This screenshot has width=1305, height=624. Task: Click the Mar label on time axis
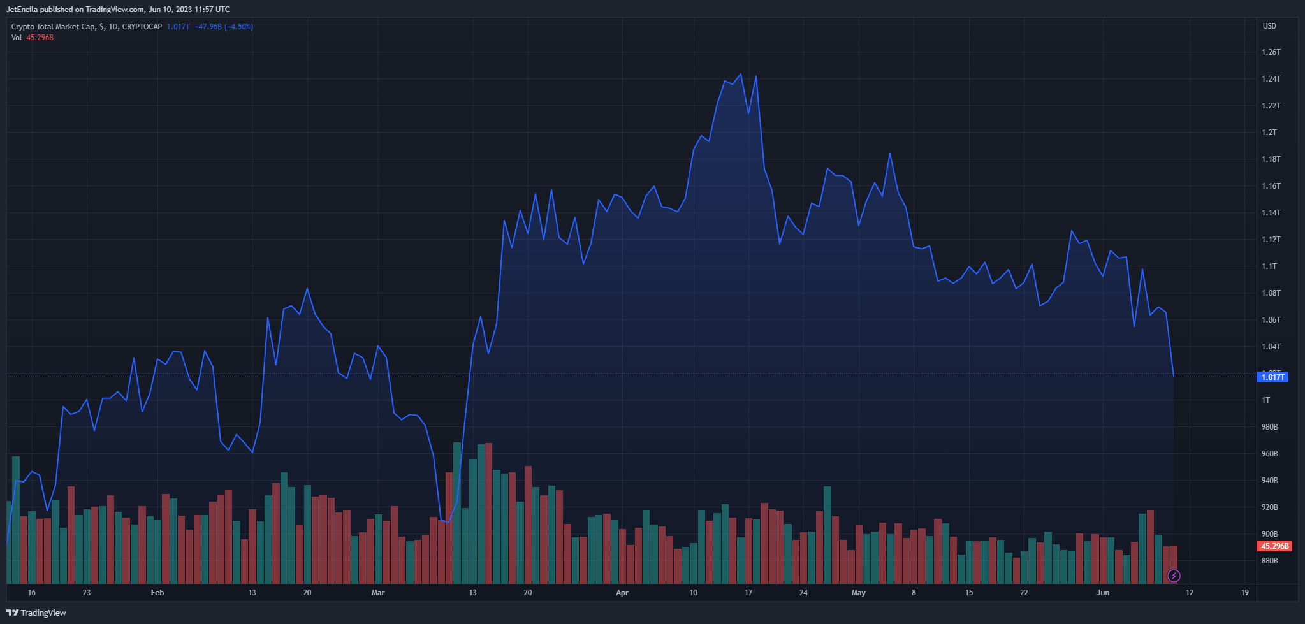[378, 593]
